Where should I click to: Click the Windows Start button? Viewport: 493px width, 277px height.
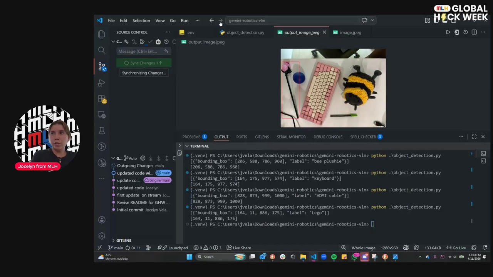point(189,257)
